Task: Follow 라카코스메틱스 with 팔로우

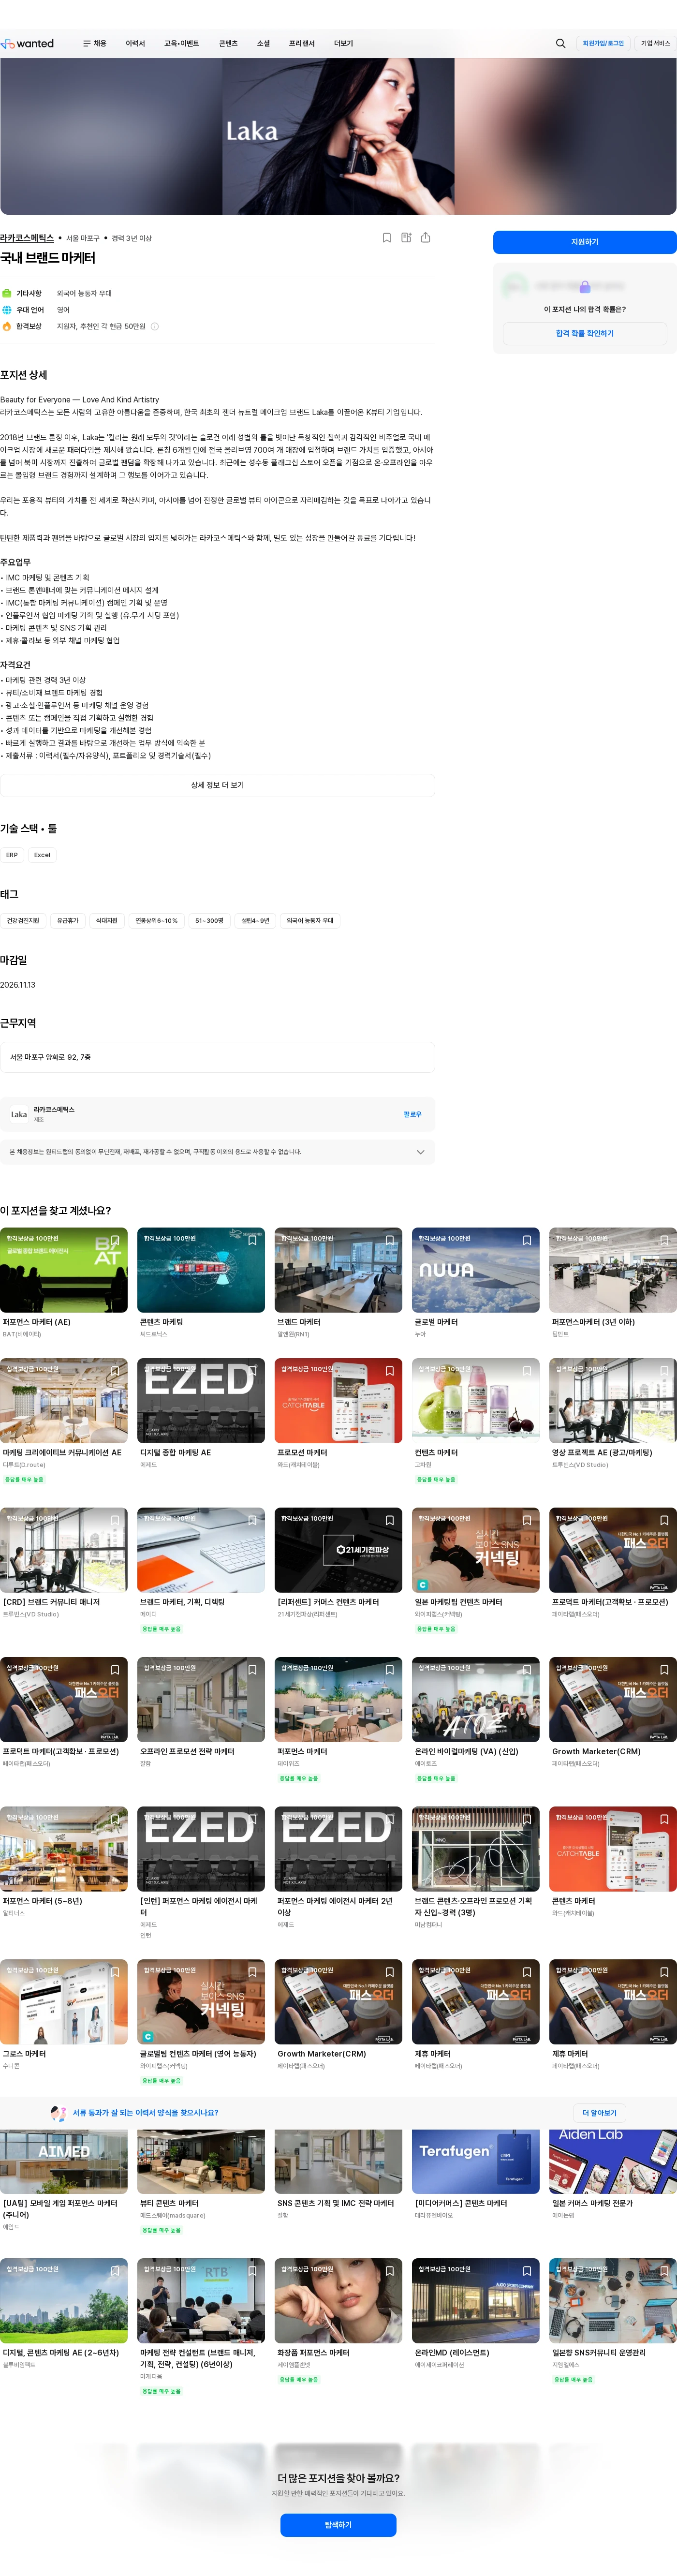Action: pos(412,1114)
